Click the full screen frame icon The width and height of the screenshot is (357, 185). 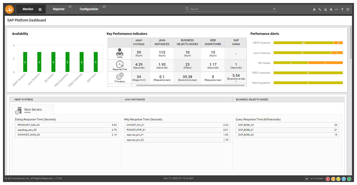pos(307,178)
